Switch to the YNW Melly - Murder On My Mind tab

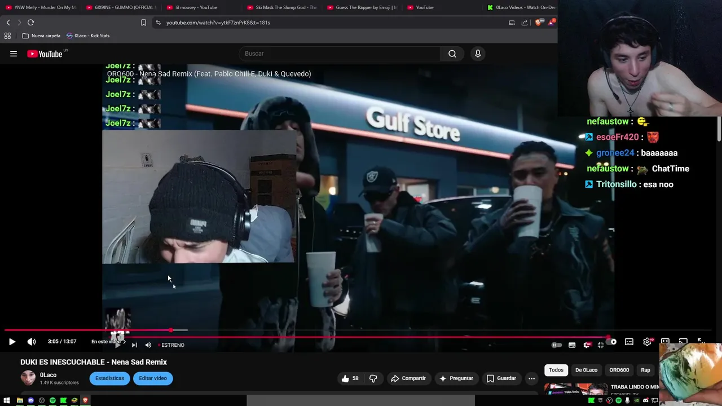[41, 7]
